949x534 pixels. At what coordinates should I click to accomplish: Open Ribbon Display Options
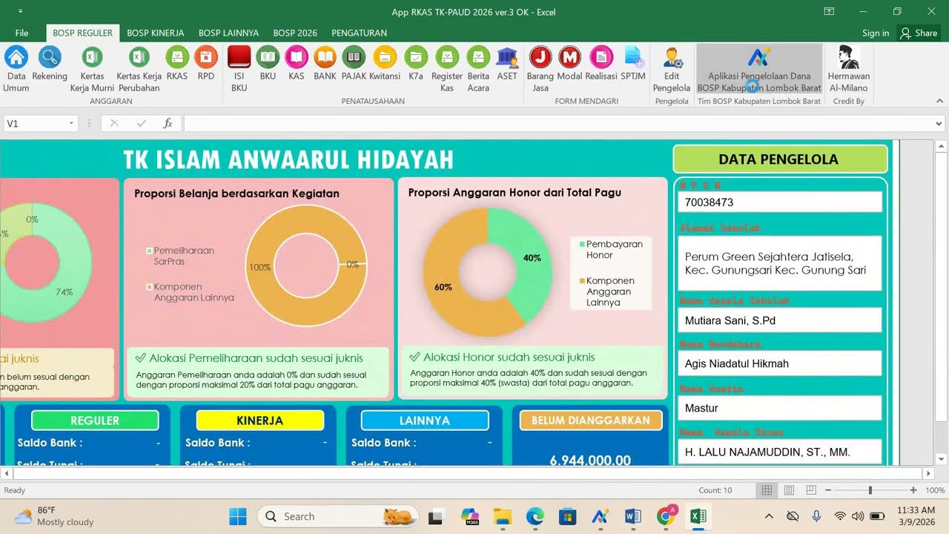click(x=830, y=11)
